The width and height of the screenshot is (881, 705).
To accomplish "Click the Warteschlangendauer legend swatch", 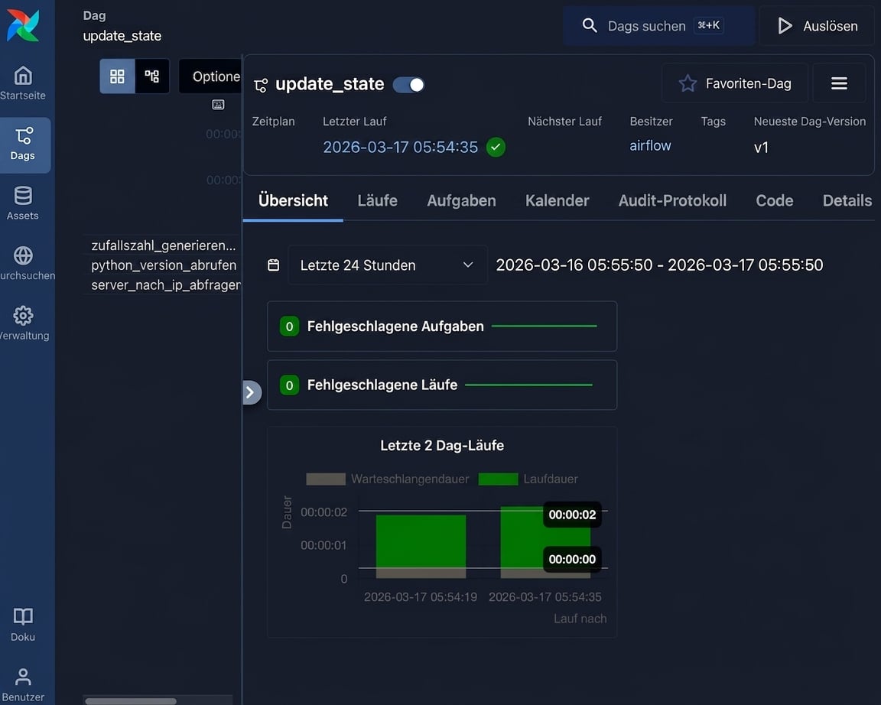I will coord(326,479).
